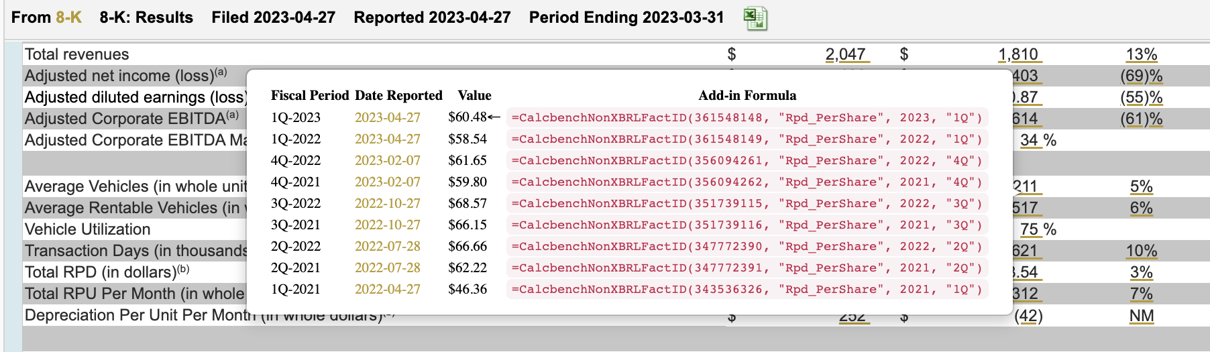Click the 2Q-2022 add-in formula field
Image resolution: width=1210 pixels, height=352 pixels.
click(747, 246)
